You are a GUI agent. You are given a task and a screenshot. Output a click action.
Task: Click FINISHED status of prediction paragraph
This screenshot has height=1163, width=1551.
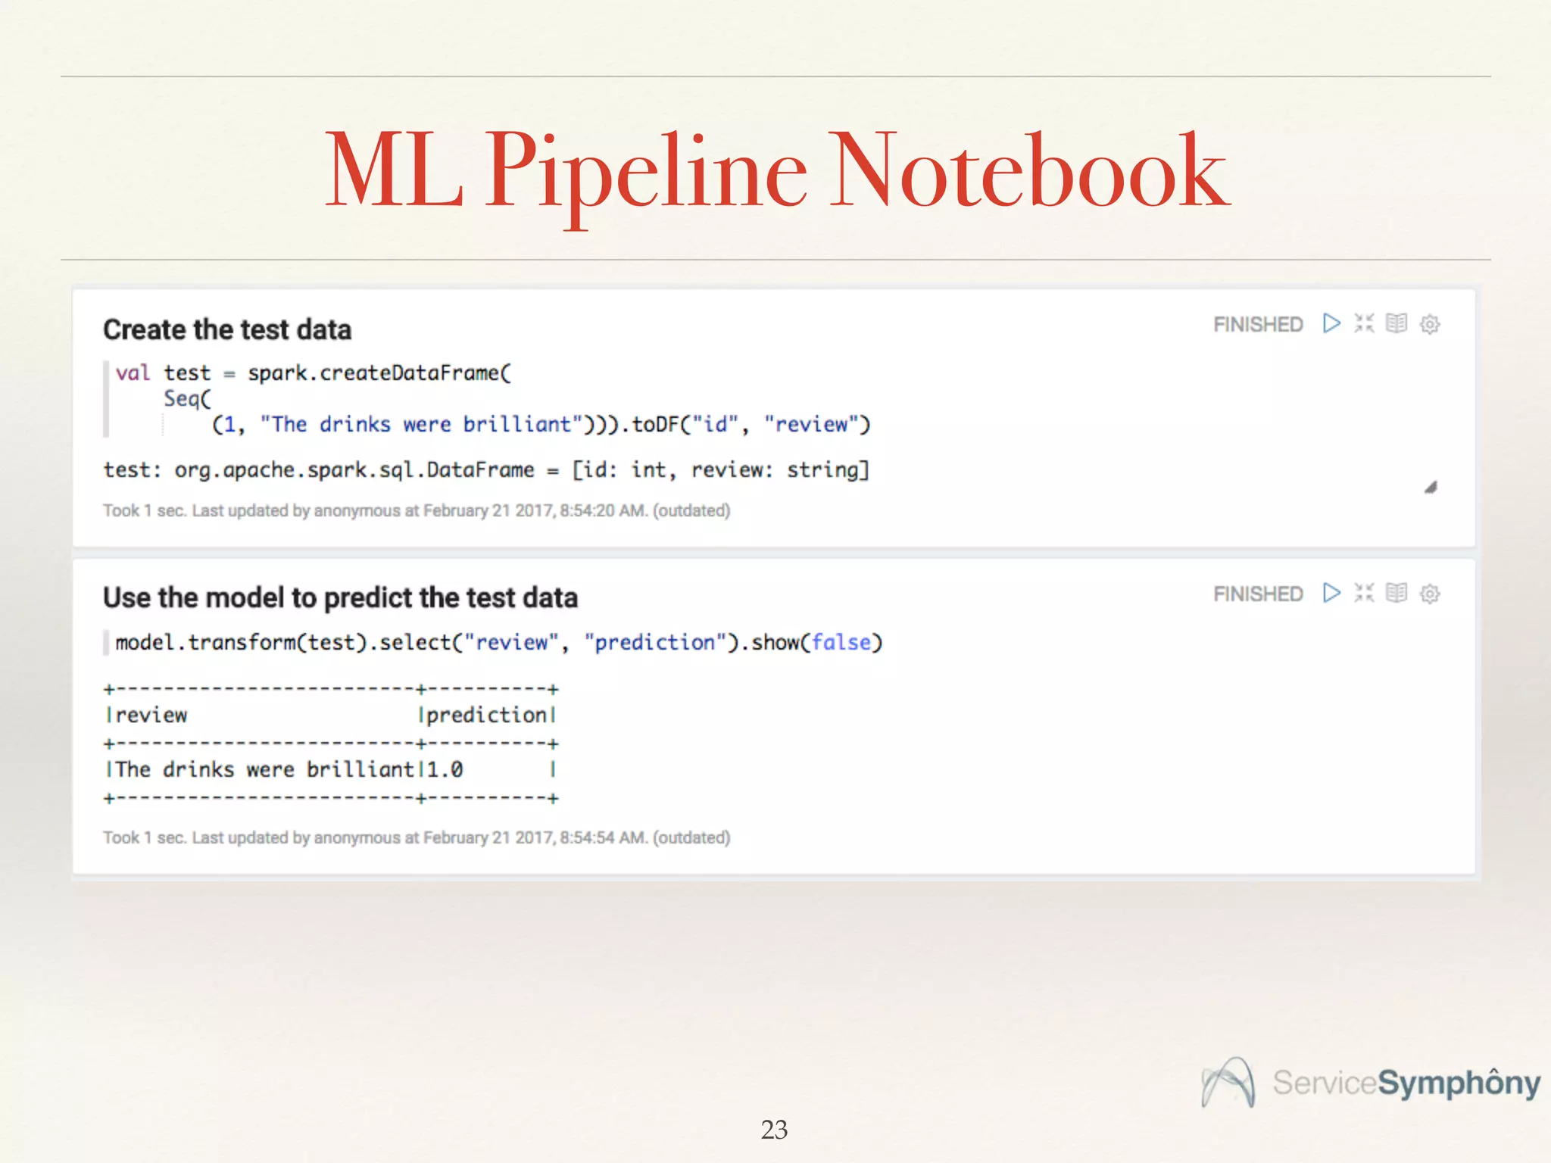(x=1258, y=594)
